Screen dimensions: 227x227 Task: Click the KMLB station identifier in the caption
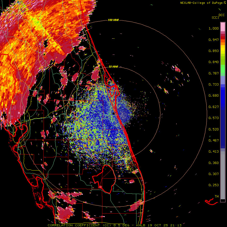[140, 225]
